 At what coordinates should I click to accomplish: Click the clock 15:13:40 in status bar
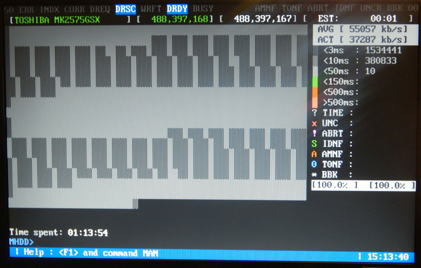click(x=388, y=257)
